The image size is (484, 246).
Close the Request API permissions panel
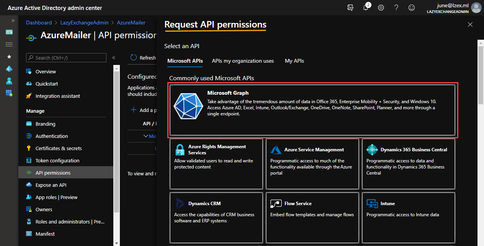tap(470, 24)
